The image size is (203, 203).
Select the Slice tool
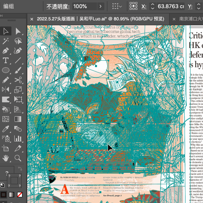pyautogui.click(x=18, y=148)
